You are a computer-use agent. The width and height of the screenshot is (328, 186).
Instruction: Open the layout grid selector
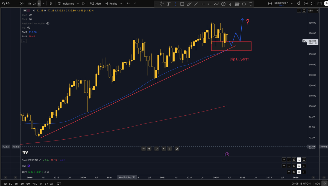(270, 4)
